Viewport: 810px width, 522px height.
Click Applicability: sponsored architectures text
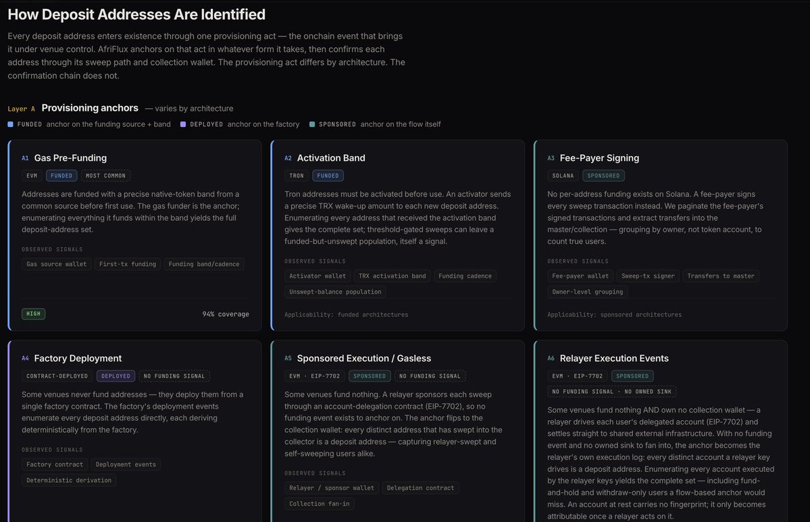(614, 315)
